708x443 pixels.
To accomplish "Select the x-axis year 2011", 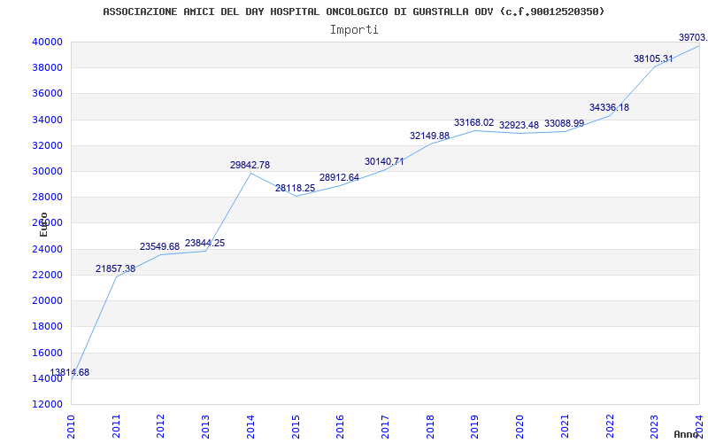I will click(x=116, y=427).
